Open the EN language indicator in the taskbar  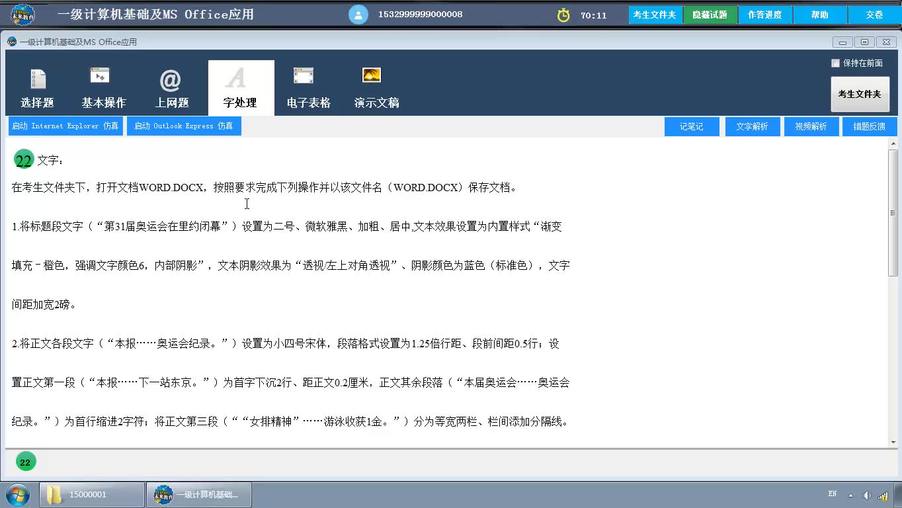832,494
